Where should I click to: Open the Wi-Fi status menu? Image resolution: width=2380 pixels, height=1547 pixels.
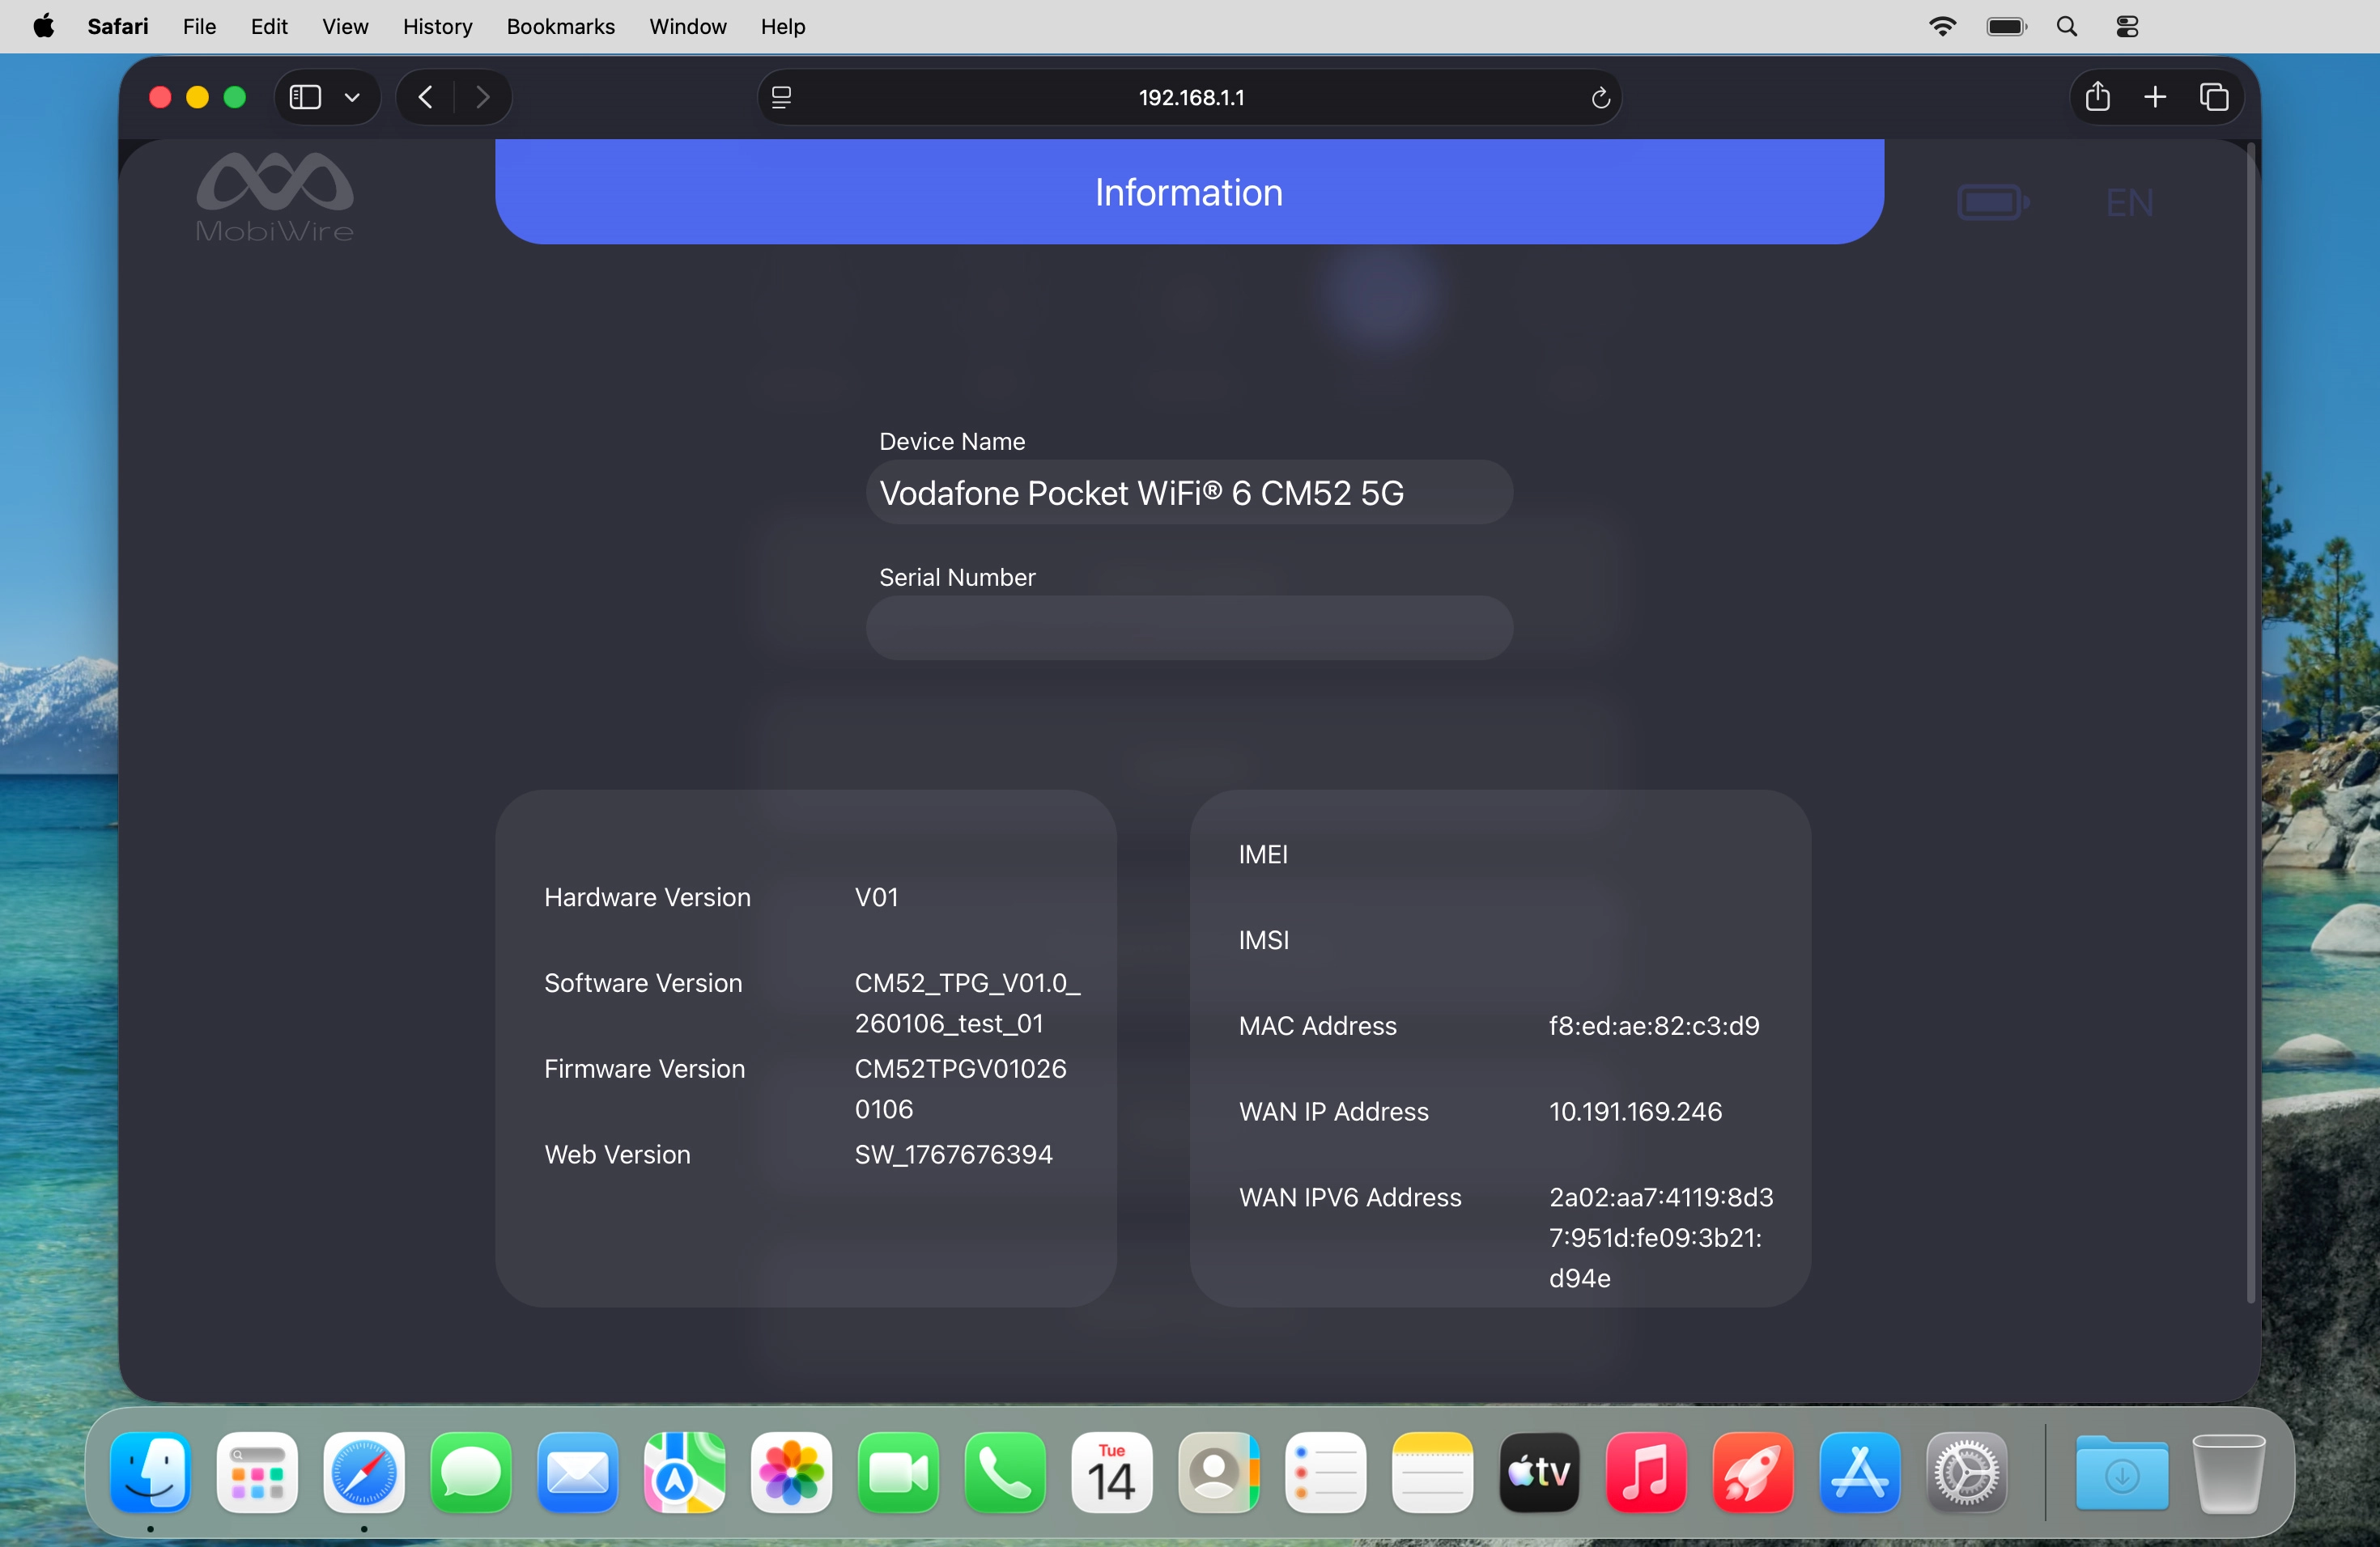pos(1942,26)
